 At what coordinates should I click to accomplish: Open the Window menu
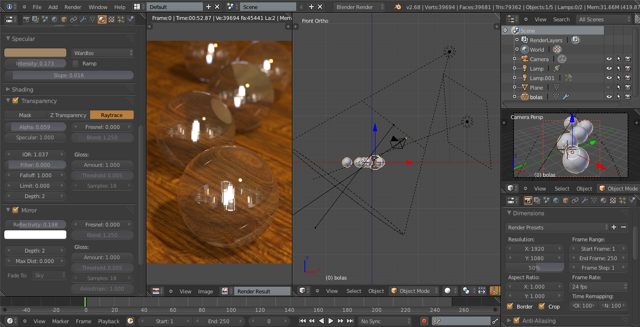click(x=98, y=7)
